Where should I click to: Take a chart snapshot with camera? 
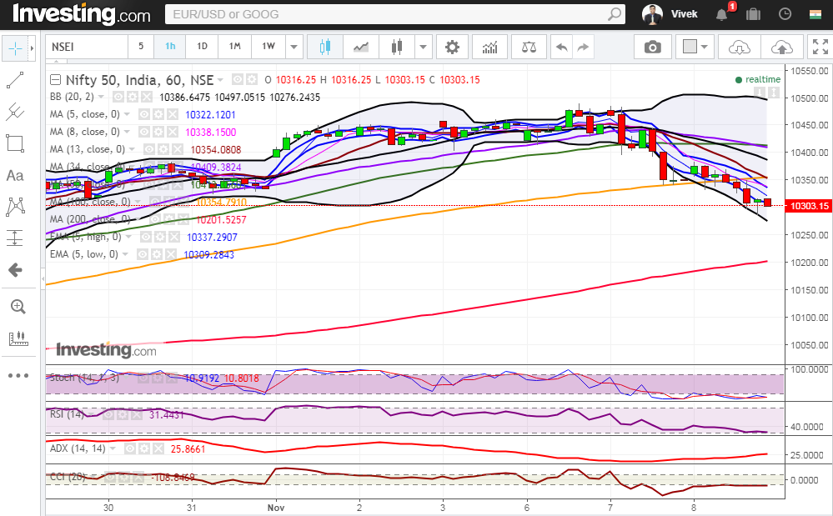click(x=652, y=47)
